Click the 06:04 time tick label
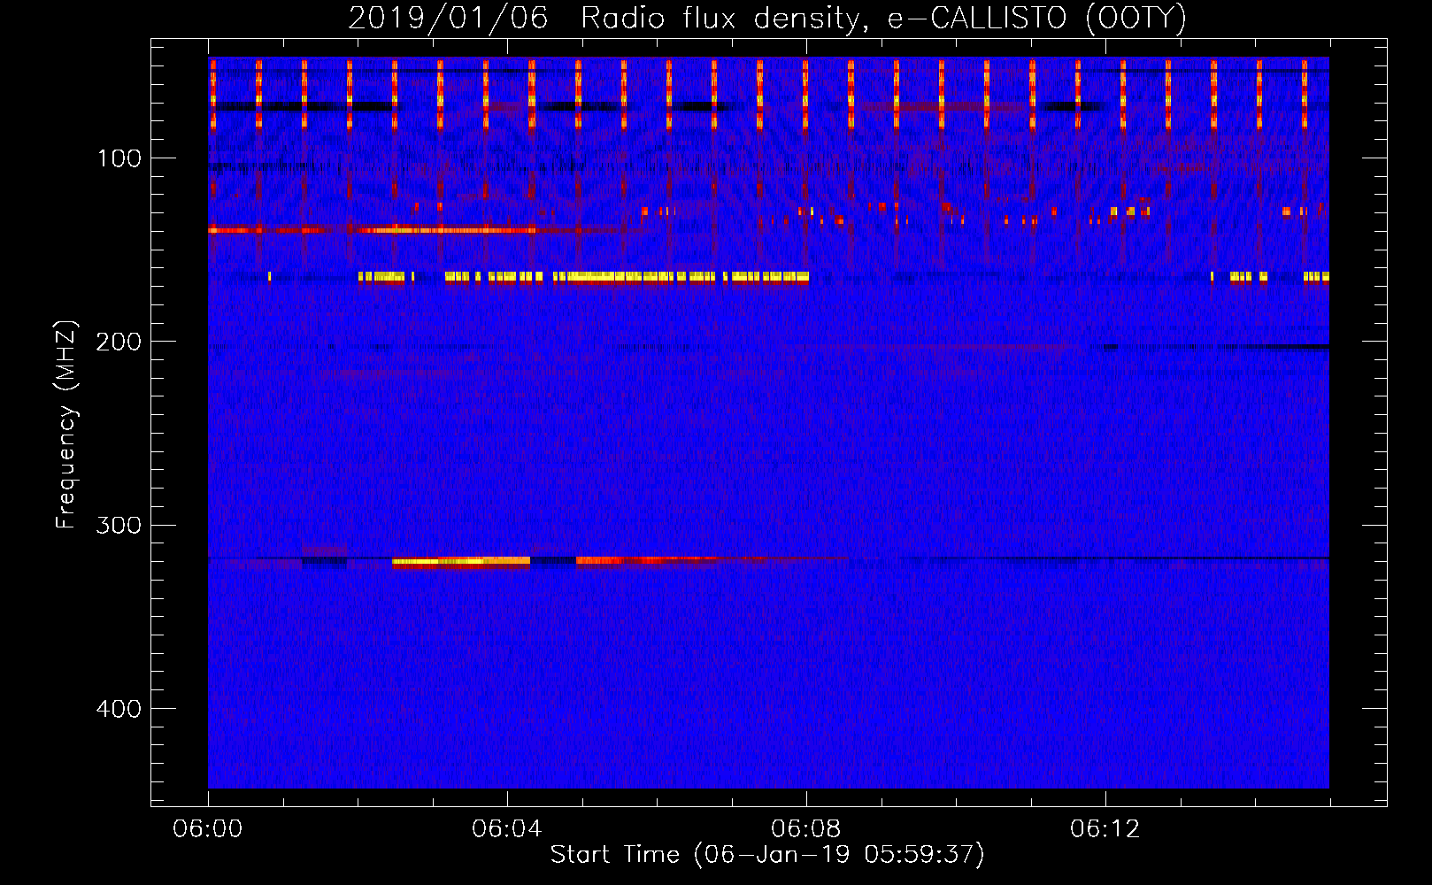Screen dimensions: 1432x885 [x=507, y=829]
